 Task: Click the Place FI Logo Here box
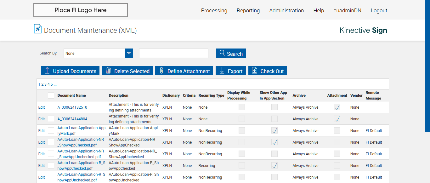point(81,10)
